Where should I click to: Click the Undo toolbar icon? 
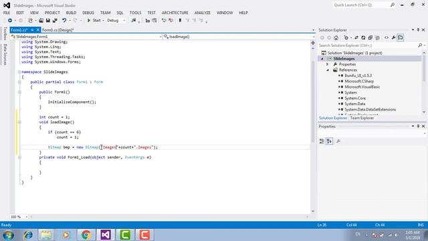[64, 21]
